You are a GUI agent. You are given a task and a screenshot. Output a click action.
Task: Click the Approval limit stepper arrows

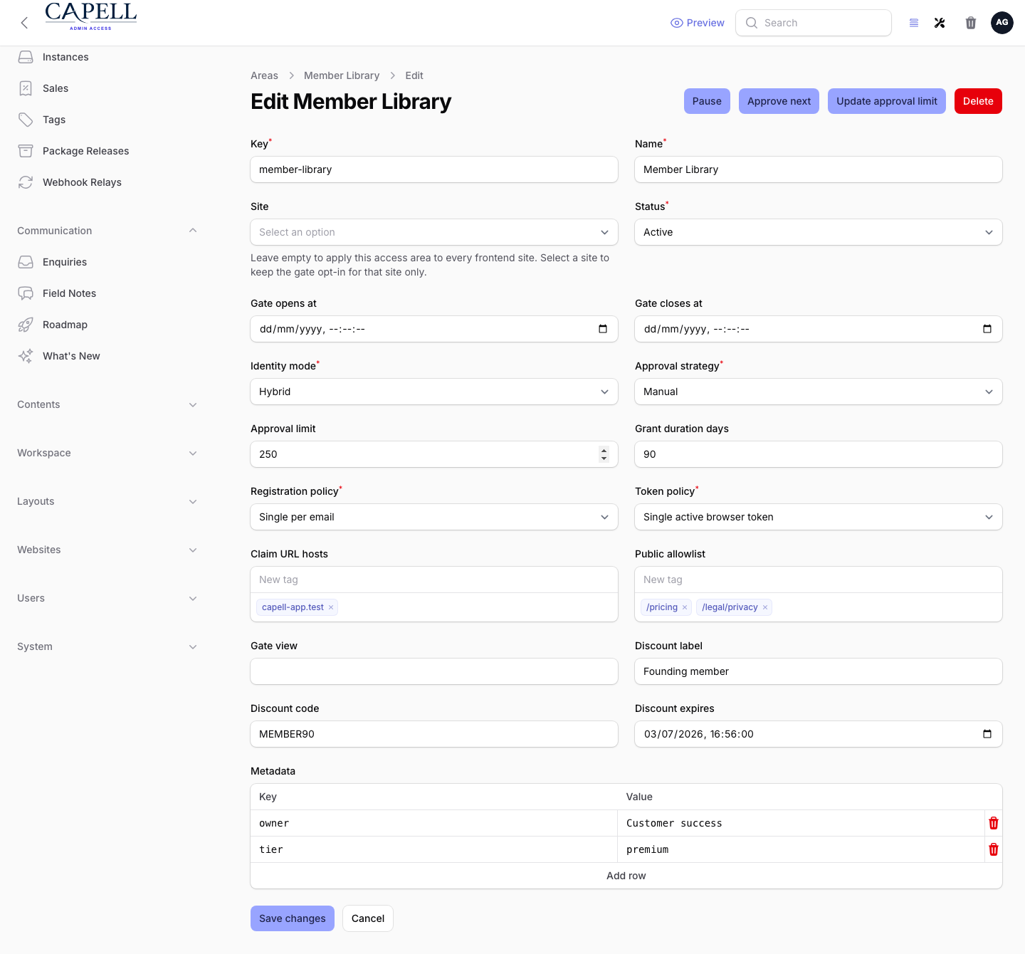tap(604, 454)
